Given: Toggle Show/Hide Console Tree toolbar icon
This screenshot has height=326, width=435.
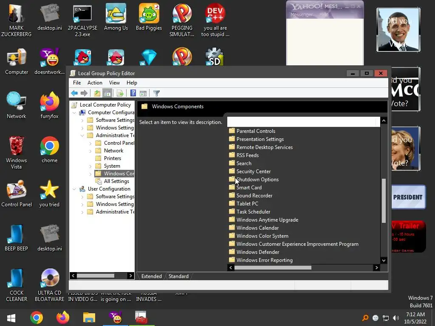Looking at the screenshot, I should coord(107,93).
